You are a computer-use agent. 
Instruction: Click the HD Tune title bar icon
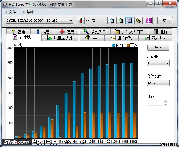pos(5,4)
